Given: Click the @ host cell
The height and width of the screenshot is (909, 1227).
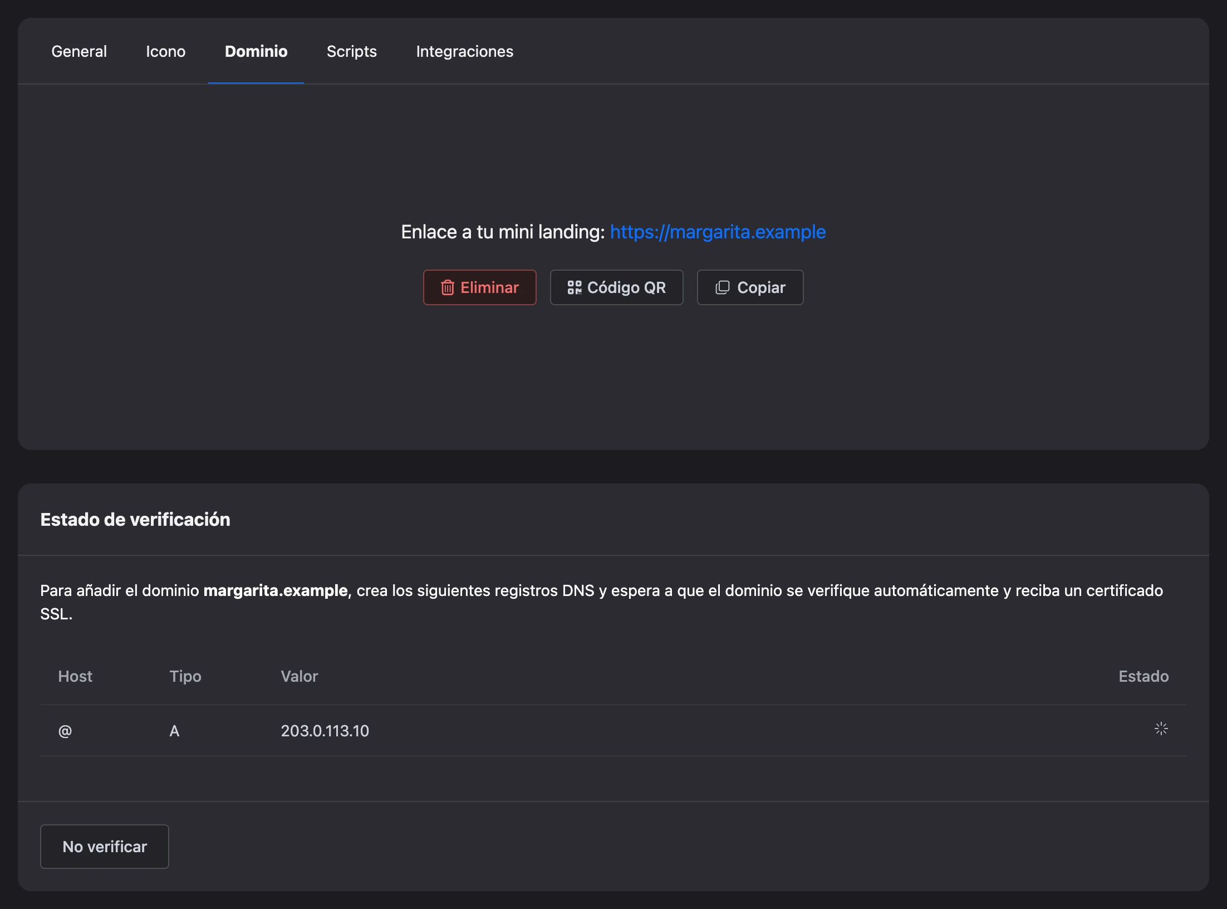Looking at the screenshot, I should coord(65,731).
